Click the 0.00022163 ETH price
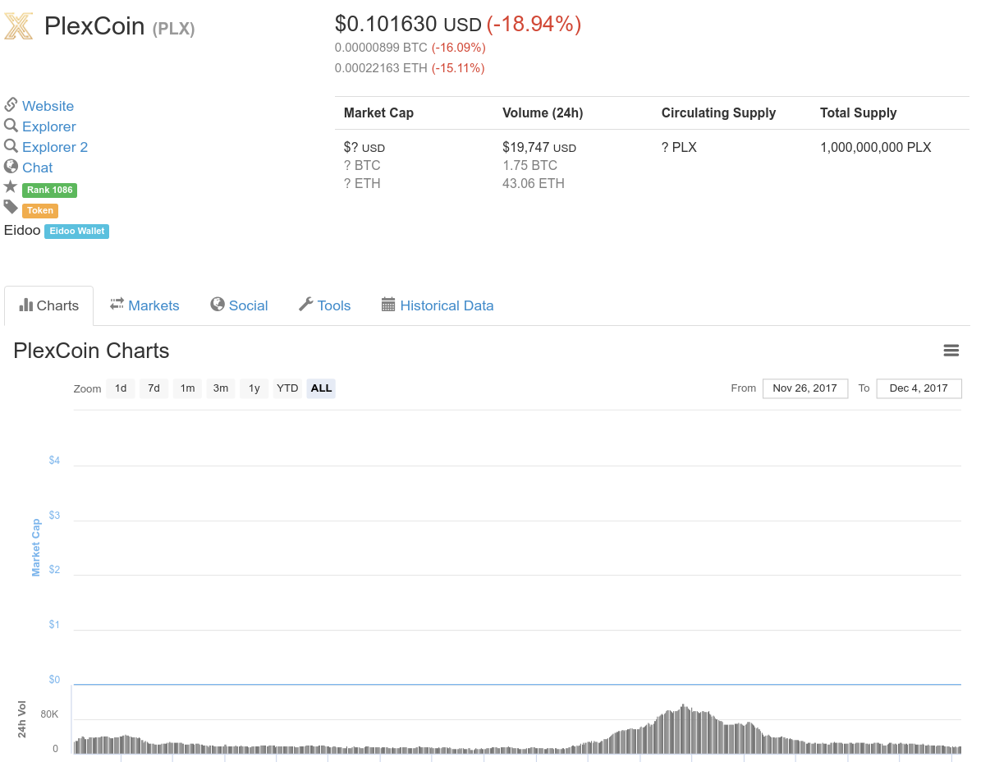 (381, 68)
